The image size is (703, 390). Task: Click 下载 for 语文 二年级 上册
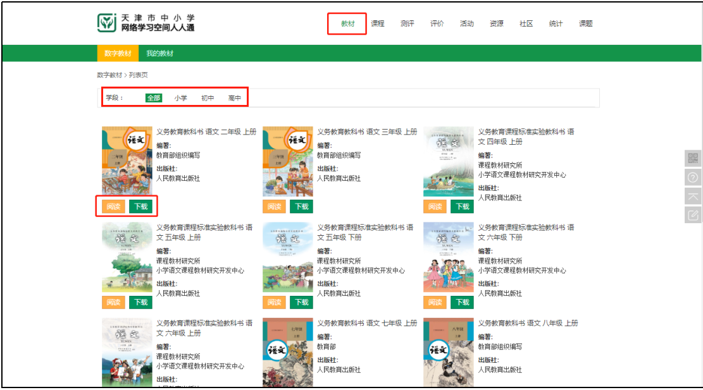140,207
